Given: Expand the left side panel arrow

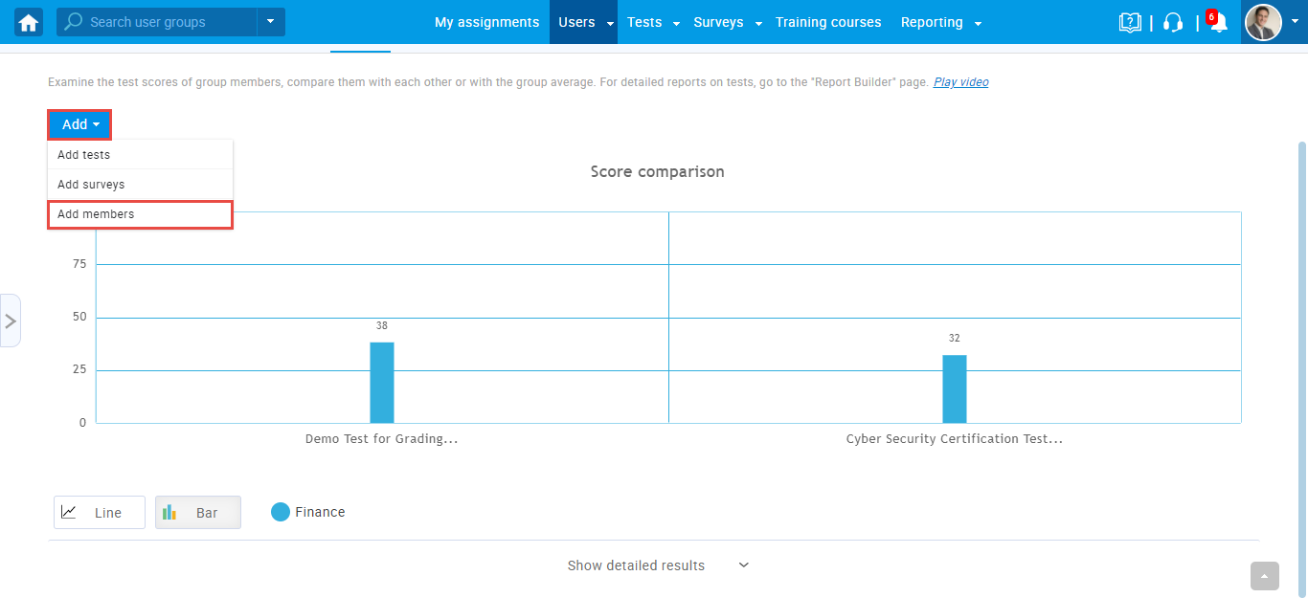Looking at the screenshot, I should pos(11,321).
